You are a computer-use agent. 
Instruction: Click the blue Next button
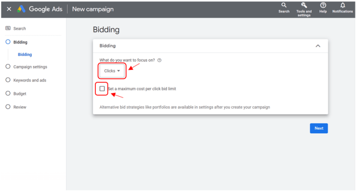[x=319, y=128]
